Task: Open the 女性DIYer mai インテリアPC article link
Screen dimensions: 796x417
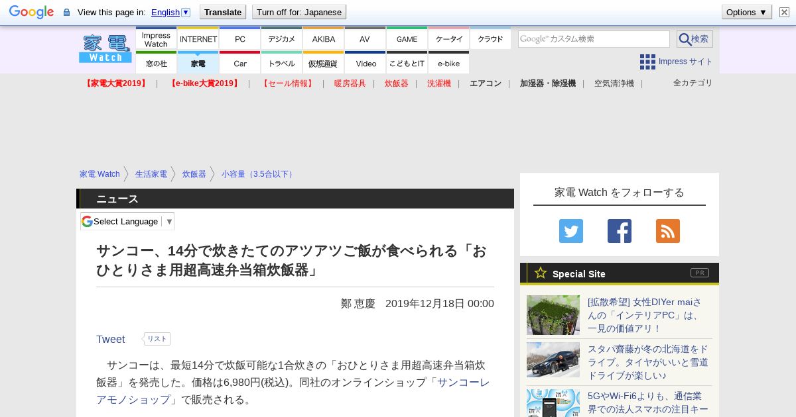Action: click(645, 315)
